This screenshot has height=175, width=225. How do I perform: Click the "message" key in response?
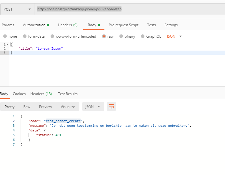tap(37, 126)
